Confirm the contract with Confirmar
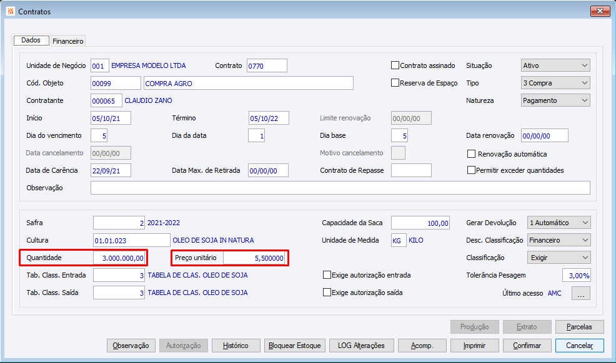The image size is (616, 363). pyautogui.click(x=527, y=346)
